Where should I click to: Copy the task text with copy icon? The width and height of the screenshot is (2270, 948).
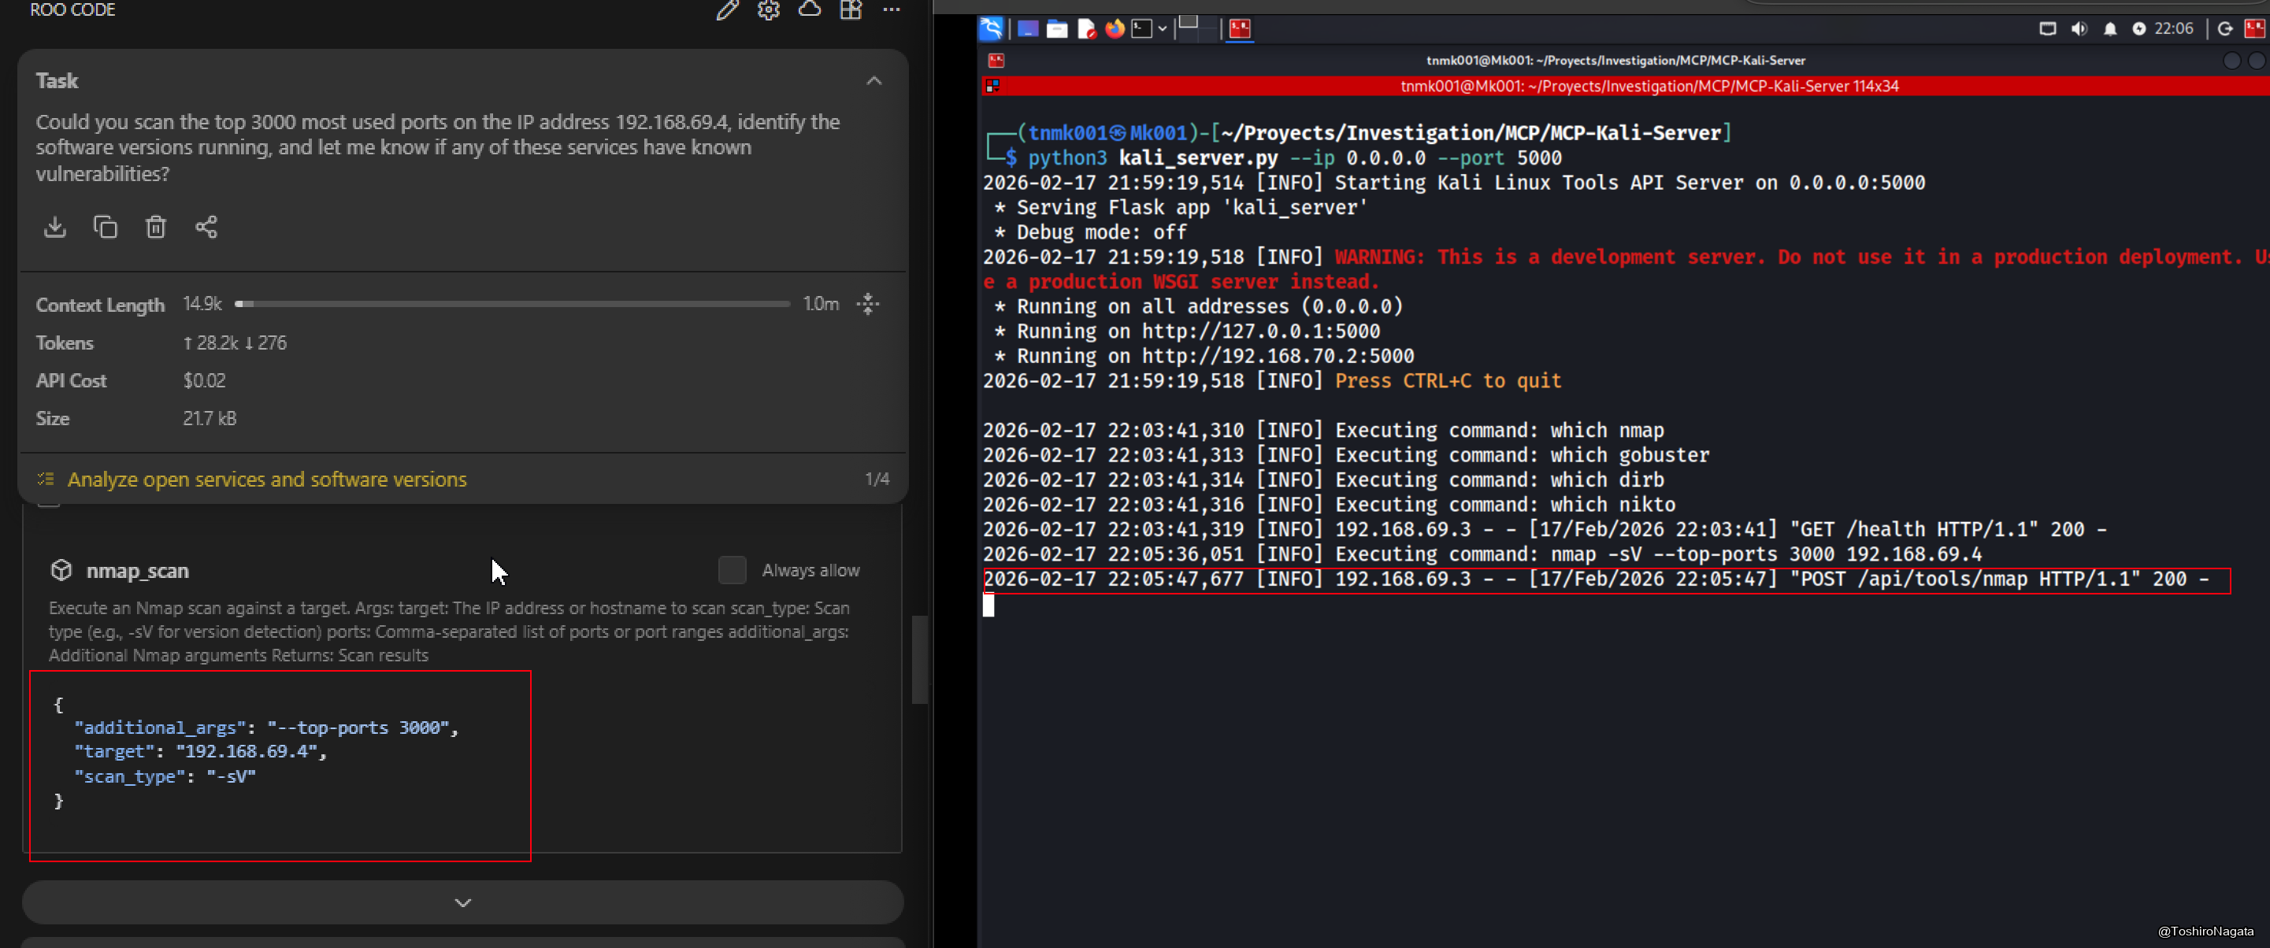coord(105,228)
